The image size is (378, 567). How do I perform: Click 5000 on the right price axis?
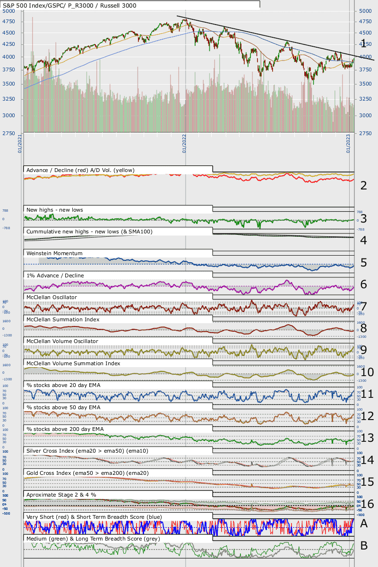[365, 11]
